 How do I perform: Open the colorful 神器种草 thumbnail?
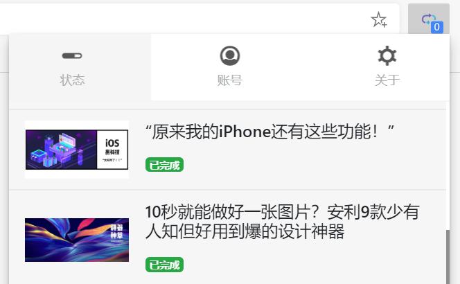pyautogui.click(x=77, y=240)
